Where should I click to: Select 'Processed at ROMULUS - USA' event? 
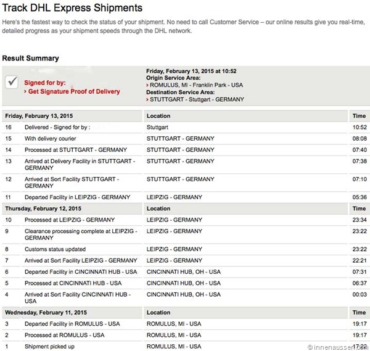click(64, 335)
